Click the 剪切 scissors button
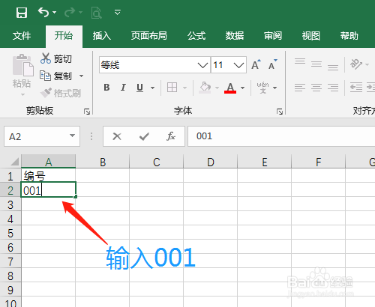The image size is (375, 307). tap(56, 58)
